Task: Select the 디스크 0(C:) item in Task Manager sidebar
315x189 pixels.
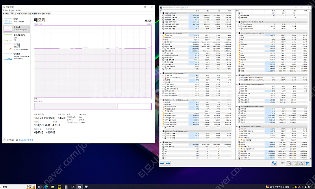Action: 17,37
